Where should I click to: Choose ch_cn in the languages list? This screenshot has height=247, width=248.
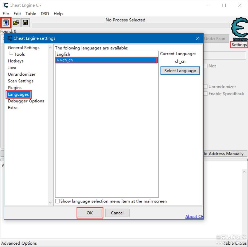coord(107,60)
